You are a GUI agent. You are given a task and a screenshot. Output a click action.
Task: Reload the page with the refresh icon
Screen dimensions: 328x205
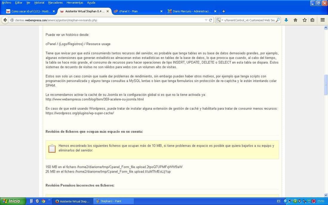(211, 20)
